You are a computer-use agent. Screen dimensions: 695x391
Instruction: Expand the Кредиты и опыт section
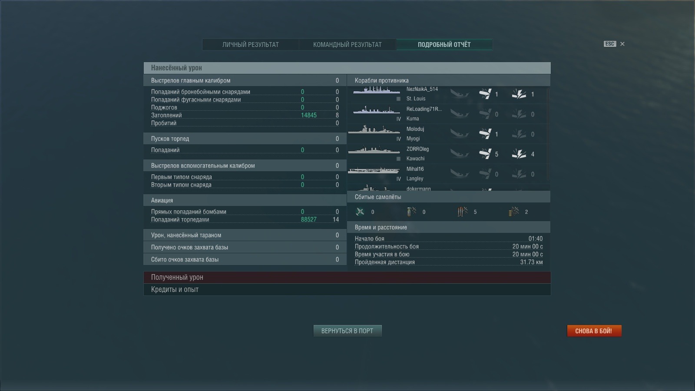click(347, 289)
